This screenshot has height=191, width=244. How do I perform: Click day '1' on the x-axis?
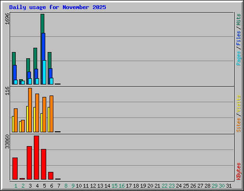16,186
